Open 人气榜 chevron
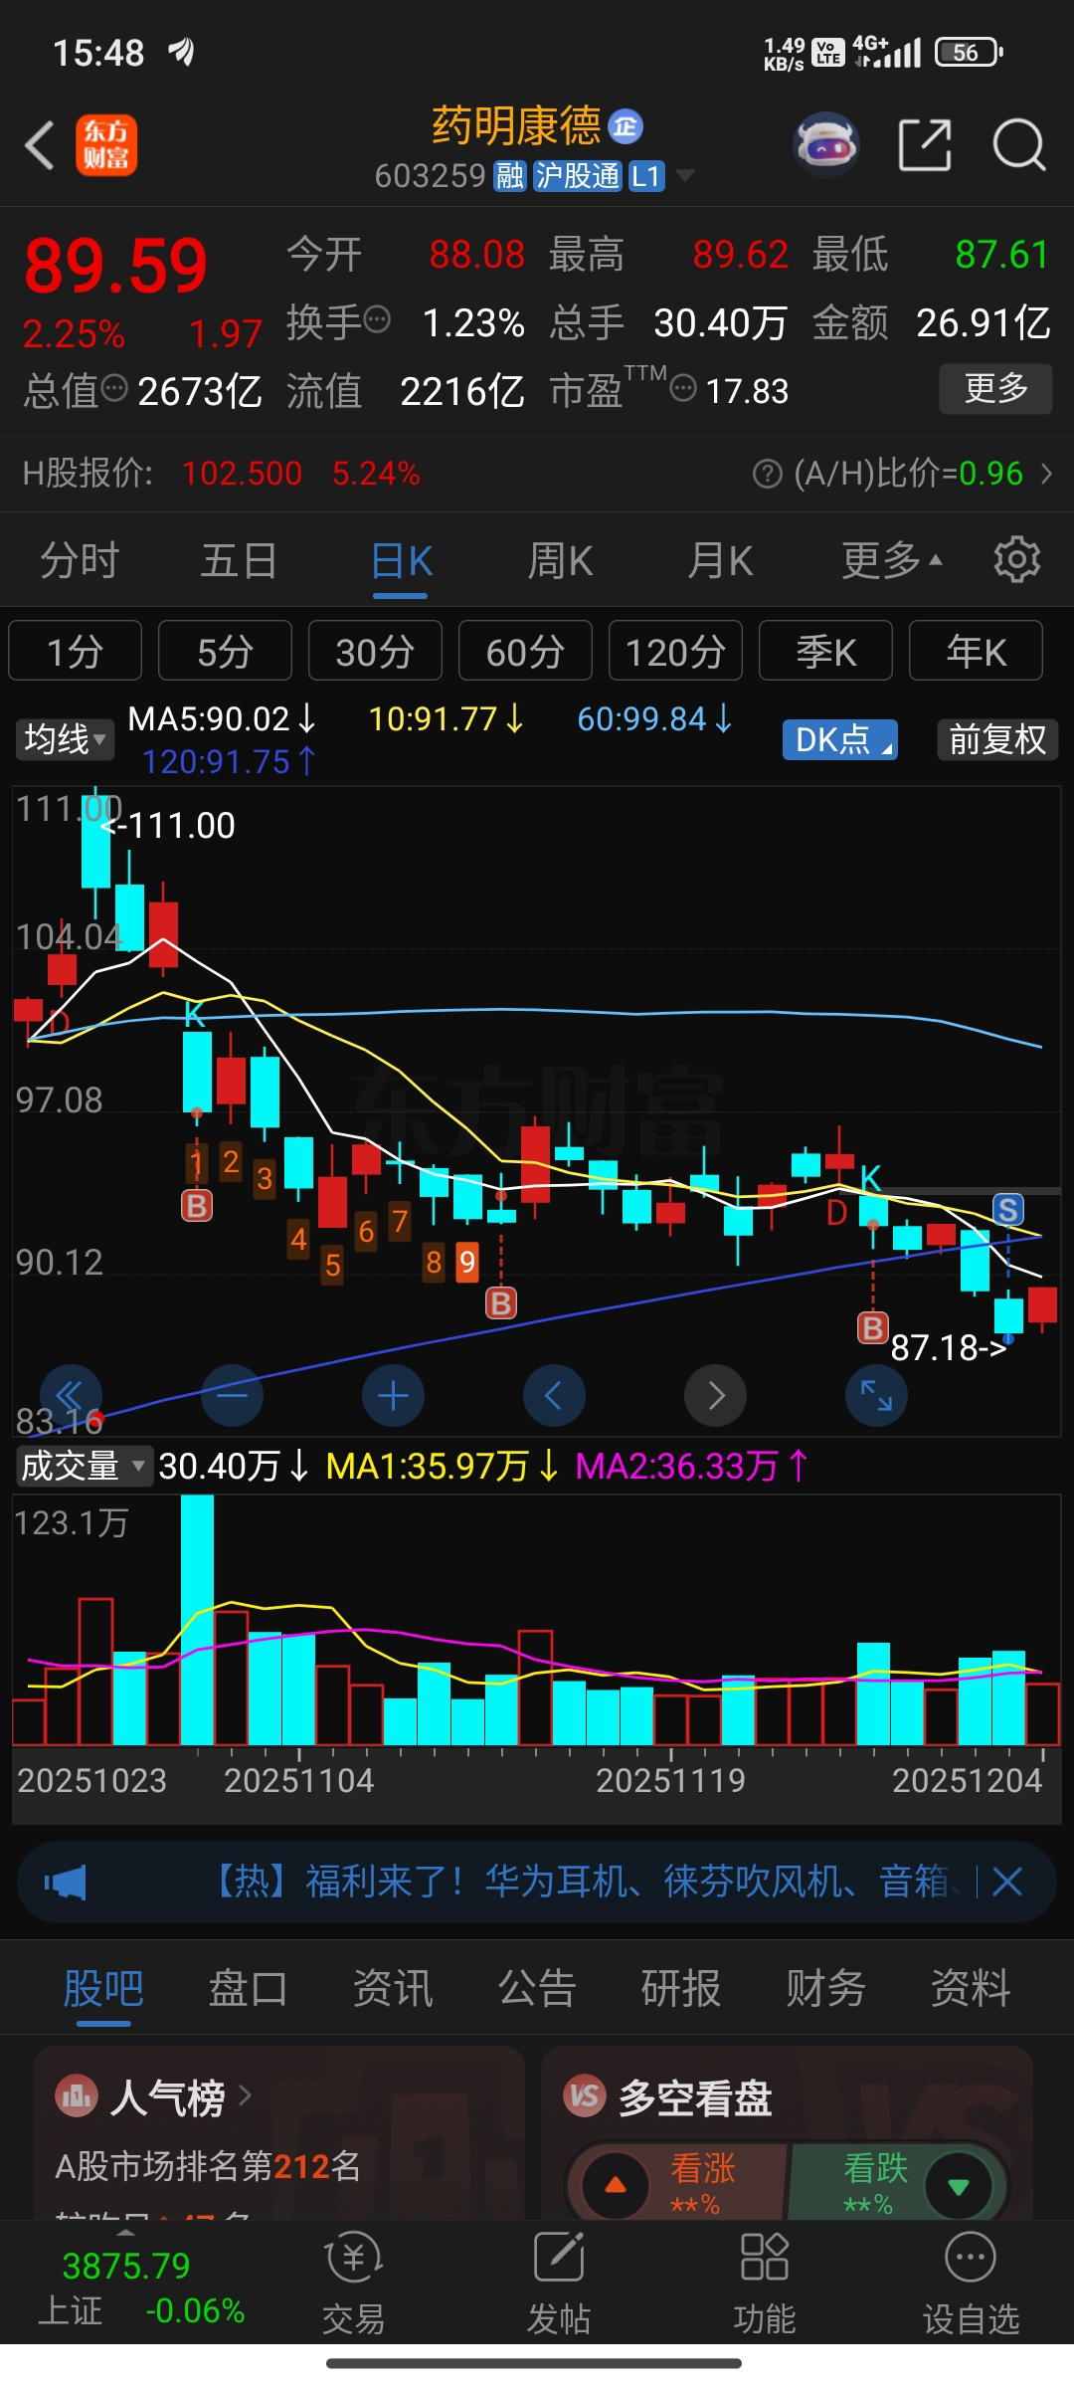1074x2388 pixels. [x=245, y=2096]
